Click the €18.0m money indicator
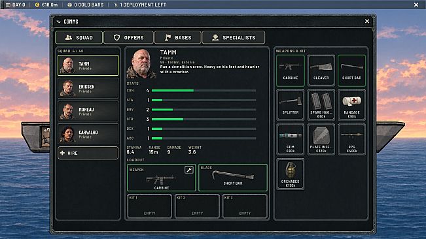 point(46,5)
